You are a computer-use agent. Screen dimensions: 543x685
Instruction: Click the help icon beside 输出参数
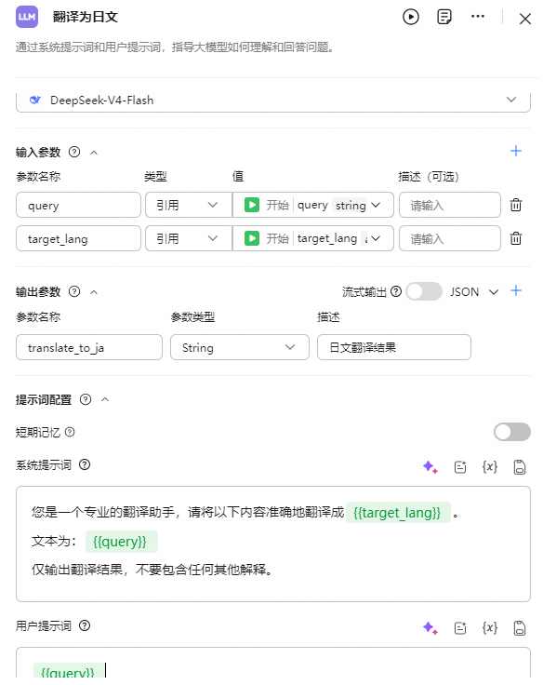(74, 291)
